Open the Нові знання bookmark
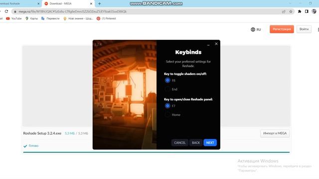 click(x=78, y=18)
